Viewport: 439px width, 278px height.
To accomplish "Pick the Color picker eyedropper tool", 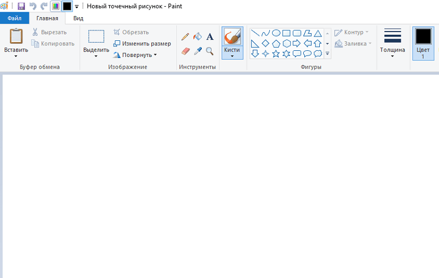I will pos(197,51).
